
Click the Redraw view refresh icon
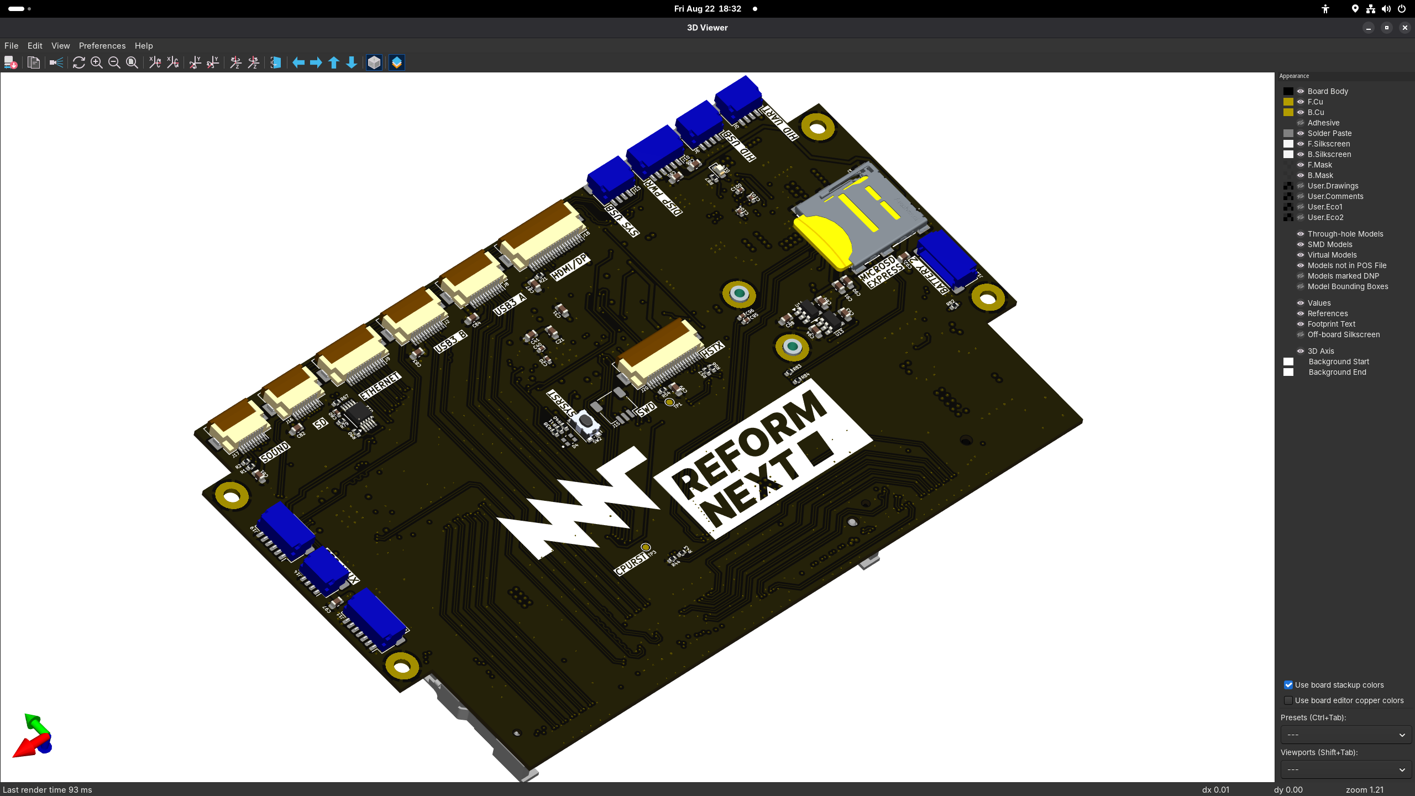click(x=79, y=62)
